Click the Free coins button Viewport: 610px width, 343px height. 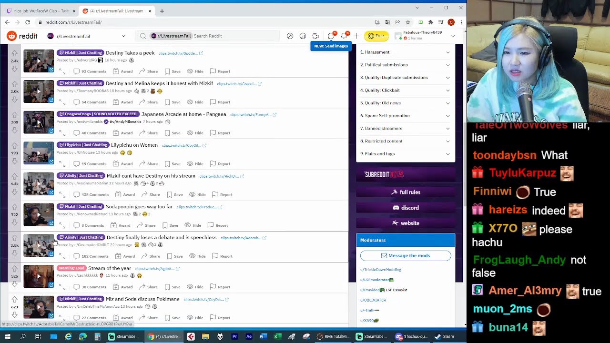coord(376,36)
